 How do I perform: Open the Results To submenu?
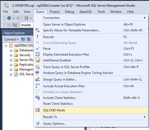click(91, 117)
